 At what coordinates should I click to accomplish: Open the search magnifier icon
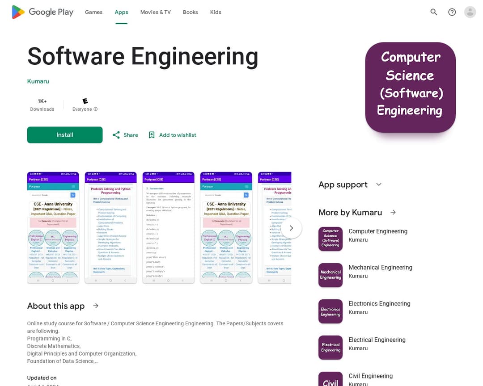pos(434,12)
